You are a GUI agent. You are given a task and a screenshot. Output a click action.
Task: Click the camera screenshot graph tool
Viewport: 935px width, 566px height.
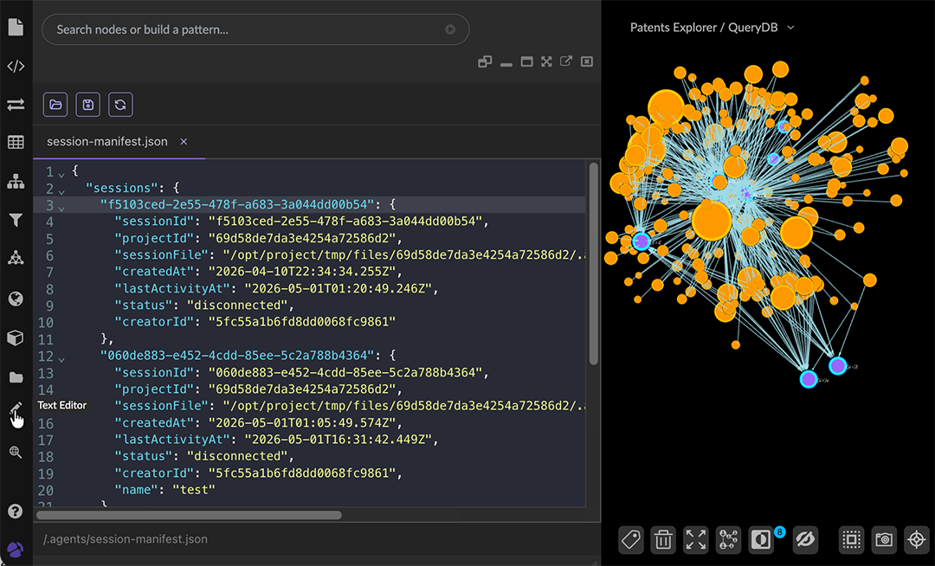point(884,540)
